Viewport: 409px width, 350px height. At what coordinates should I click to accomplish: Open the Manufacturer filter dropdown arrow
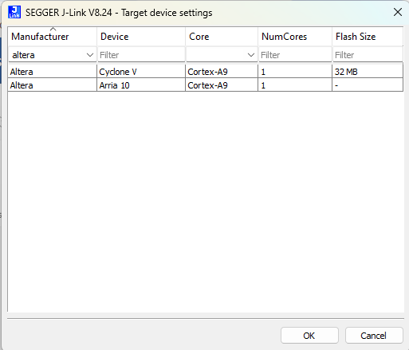pos(90,55)
